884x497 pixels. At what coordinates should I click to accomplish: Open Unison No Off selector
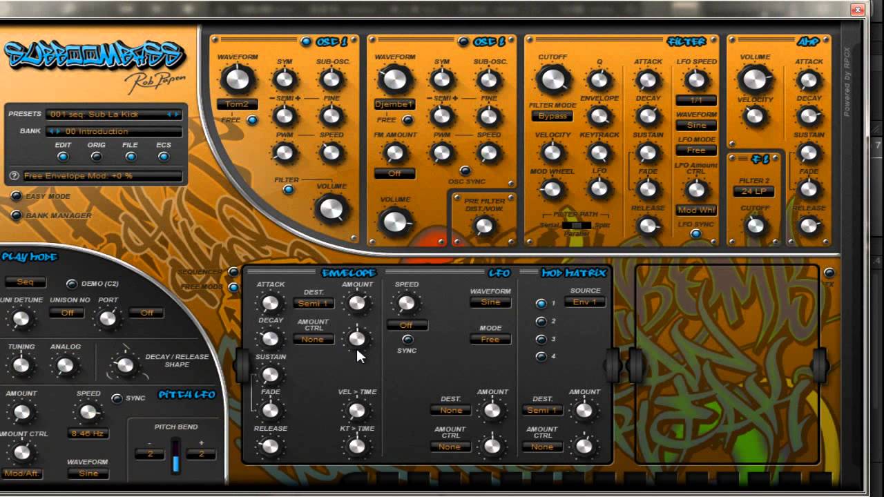(68, 313)
